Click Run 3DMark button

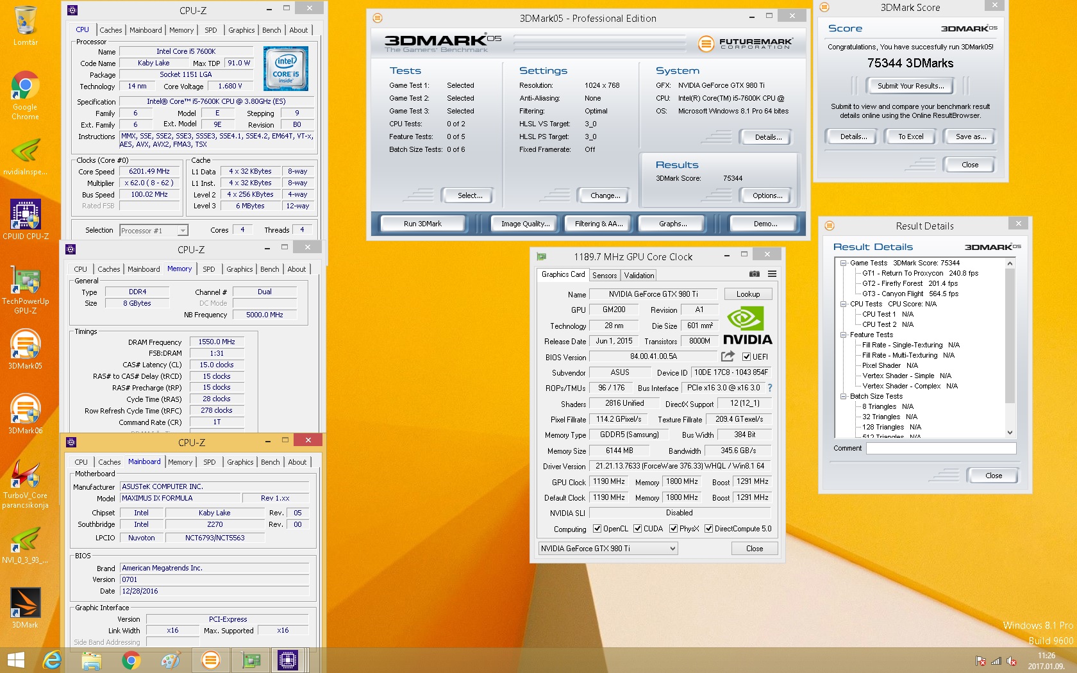coord(422,224)
